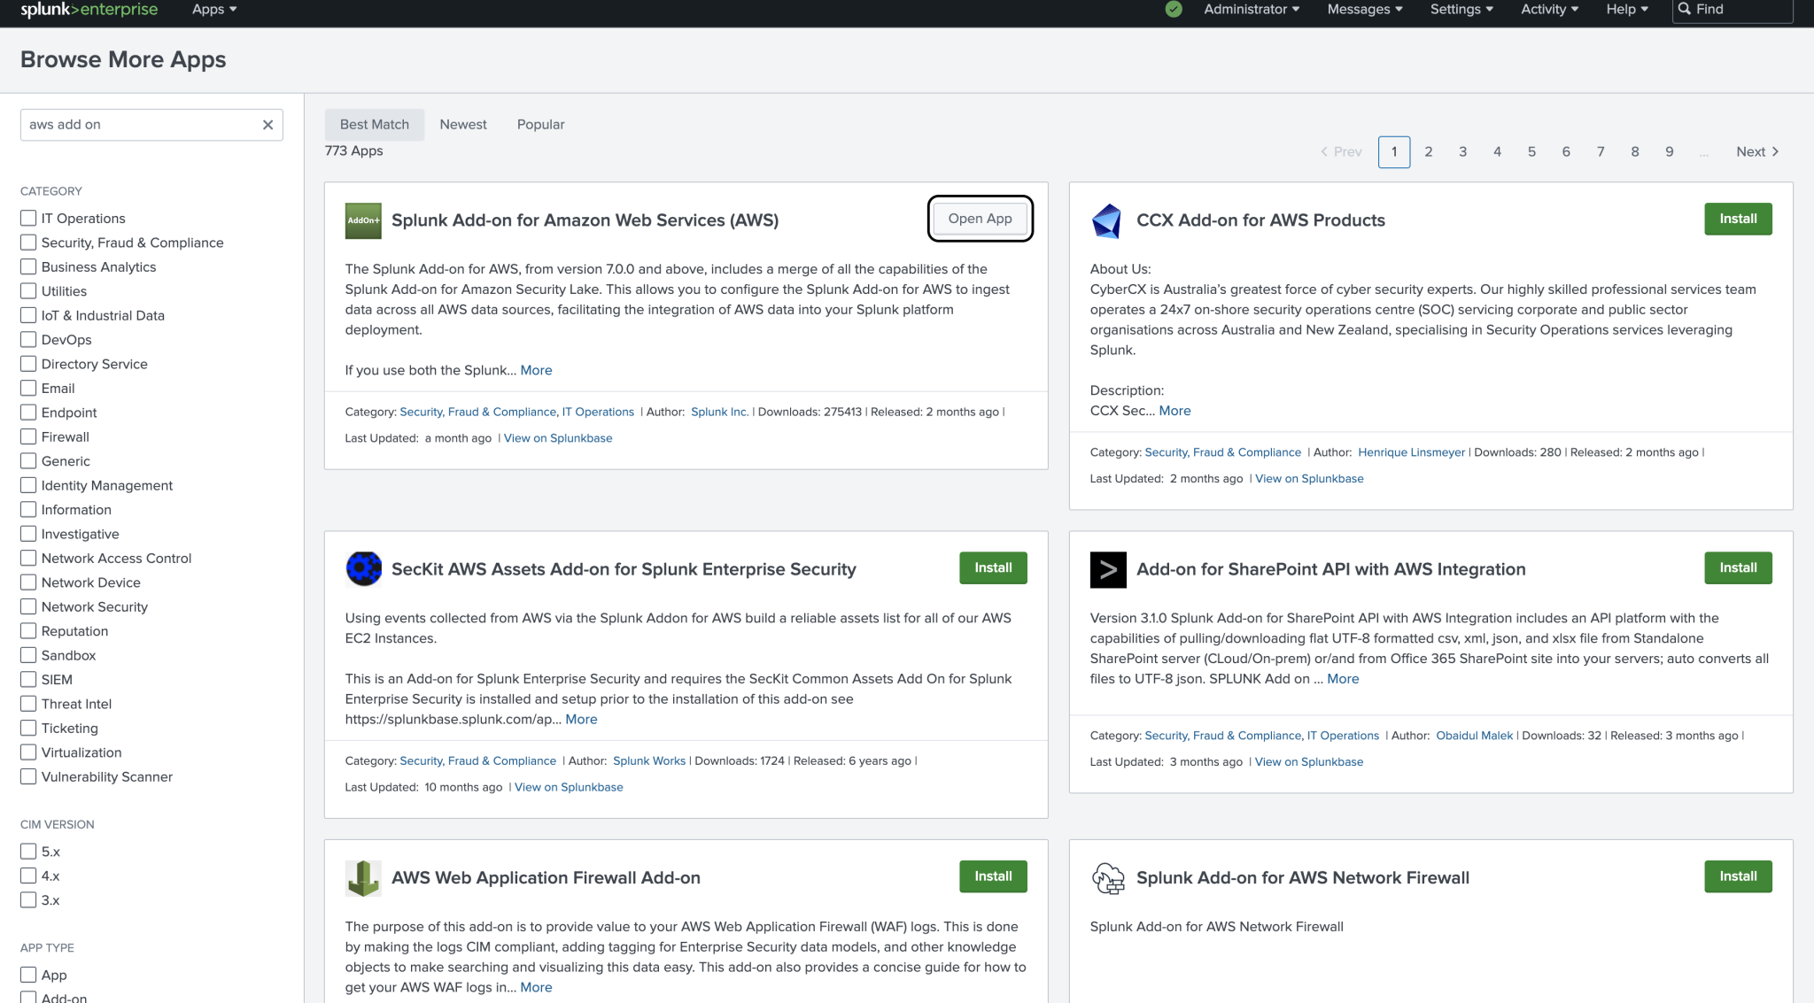This screenshot has height=1003, width=1814.
Task: Click the AWS Network Firewall cloud icon
Action: [1107, 878]
